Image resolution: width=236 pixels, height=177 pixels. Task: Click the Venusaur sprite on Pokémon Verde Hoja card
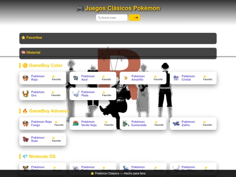click(76, 123)
